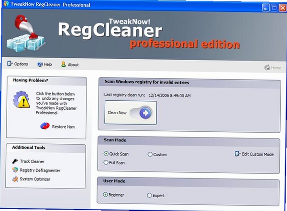
Task: Click the RegCleaner vacuum logo
Action: (x=26, y=33)
